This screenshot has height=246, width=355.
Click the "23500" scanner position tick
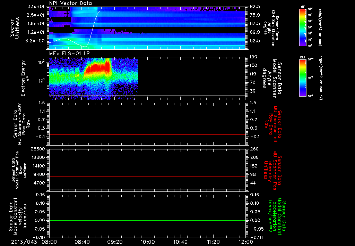click(38, 149)
